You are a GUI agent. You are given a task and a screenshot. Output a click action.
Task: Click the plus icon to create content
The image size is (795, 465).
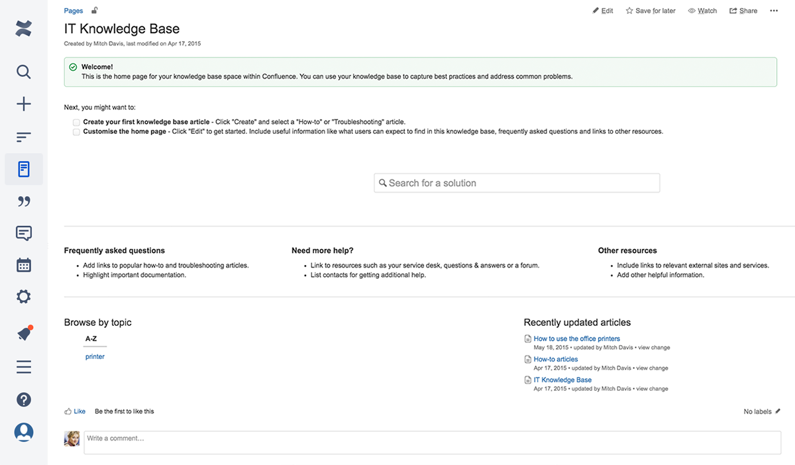[24, 104]
